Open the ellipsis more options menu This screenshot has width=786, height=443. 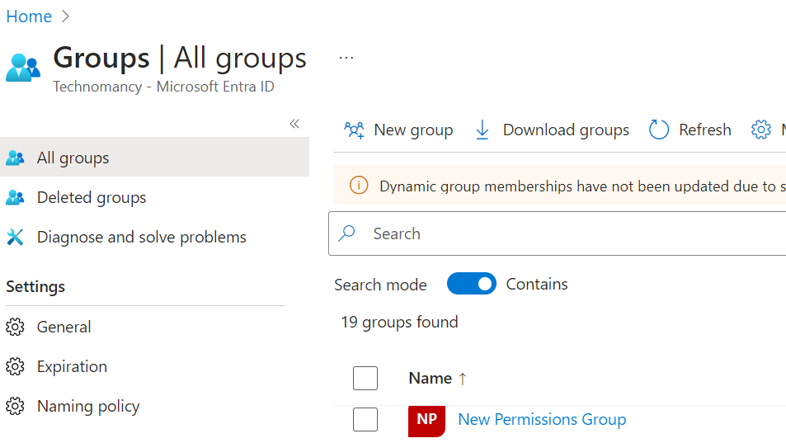(346, 58)
